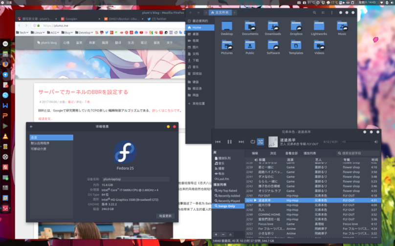Select the song FLY OUT, track 3245
This screenshot has width=395, height=246.
312,196
